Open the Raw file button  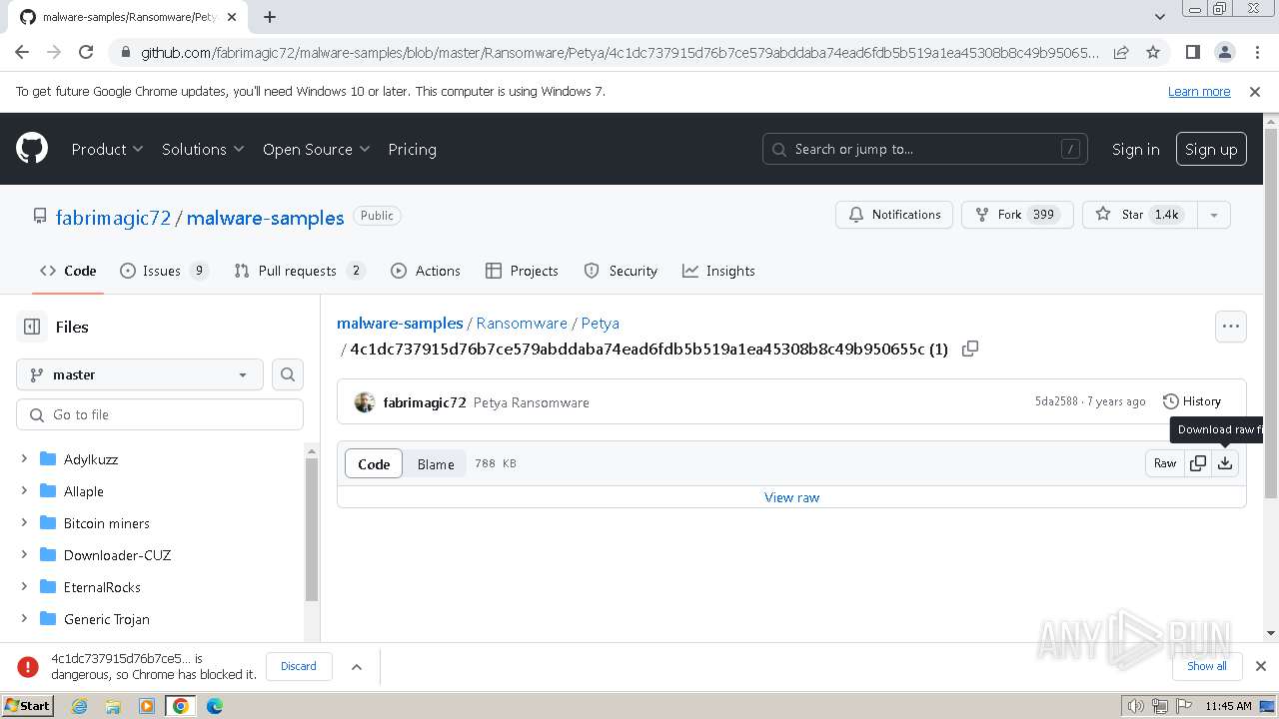click(x=1165, y=463)
